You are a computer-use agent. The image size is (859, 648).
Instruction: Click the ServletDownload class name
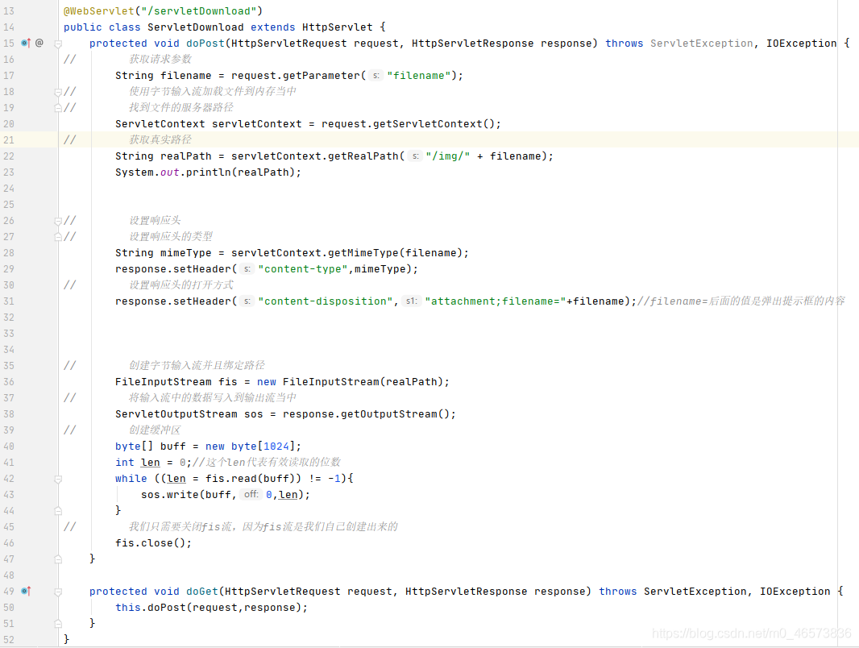(x=196, y=27)
